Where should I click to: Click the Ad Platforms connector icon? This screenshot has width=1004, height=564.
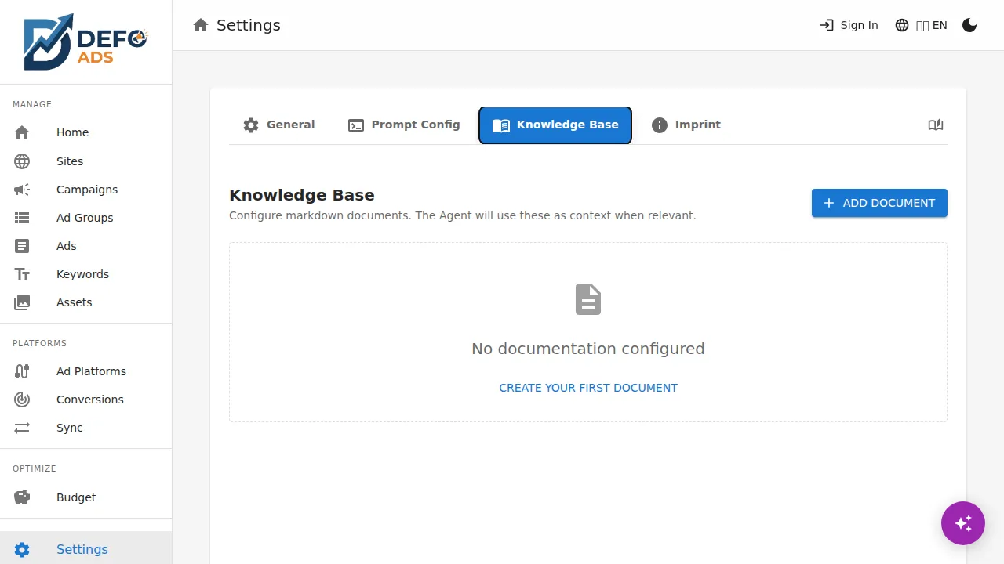click(22, 371)
